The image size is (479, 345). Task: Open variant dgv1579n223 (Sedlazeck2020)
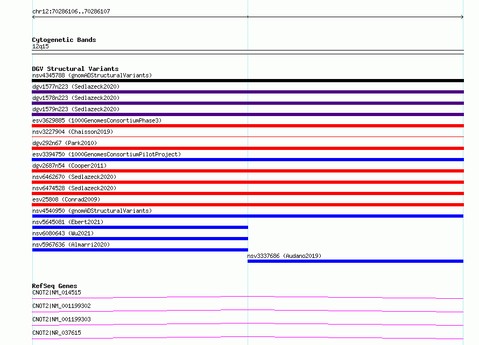(x=76, y=109)
